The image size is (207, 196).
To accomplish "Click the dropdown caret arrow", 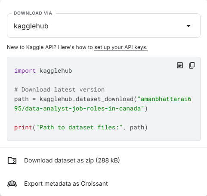I will pos(188,26).
